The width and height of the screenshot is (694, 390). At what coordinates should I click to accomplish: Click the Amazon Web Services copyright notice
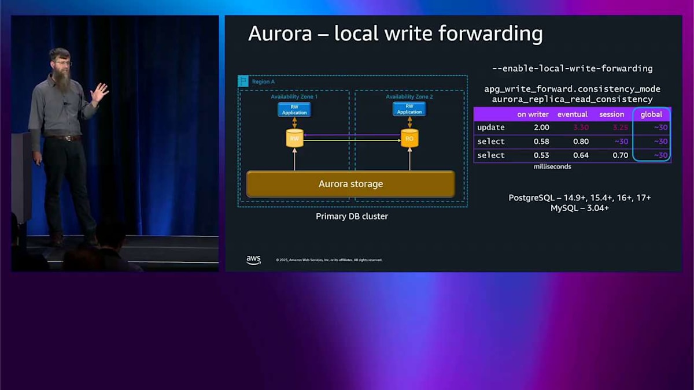click(x=329, y=261)
